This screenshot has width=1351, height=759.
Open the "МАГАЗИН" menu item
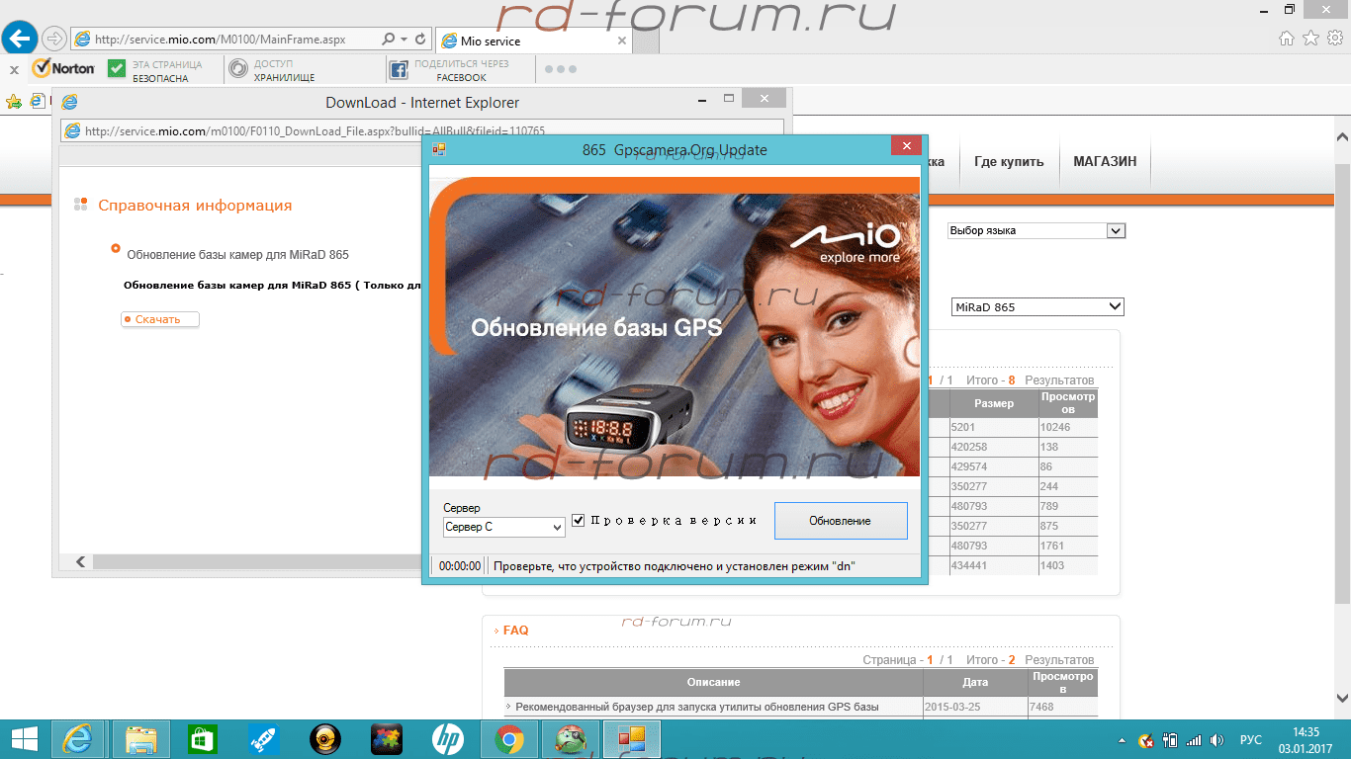[x=1104, y=162]
